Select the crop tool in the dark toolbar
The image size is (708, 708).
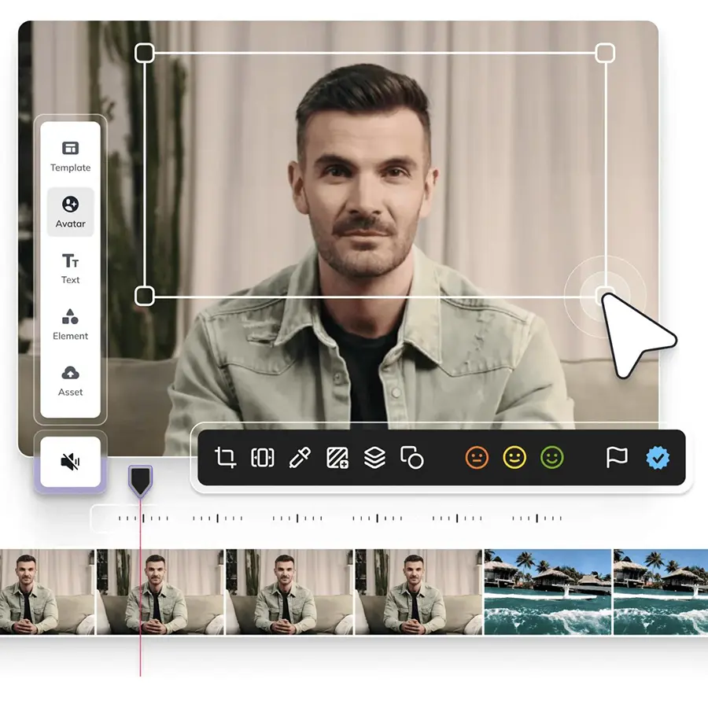tap(225, 457)
